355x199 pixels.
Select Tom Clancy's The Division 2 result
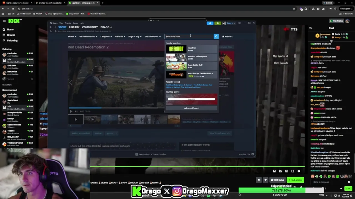pyautogui.click(x=191, y=75)
